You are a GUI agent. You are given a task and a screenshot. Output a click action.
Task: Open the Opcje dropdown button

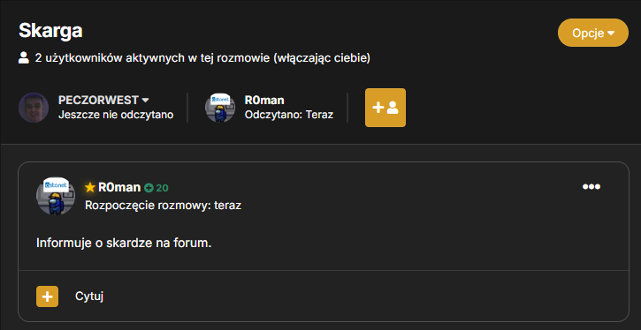592,33
